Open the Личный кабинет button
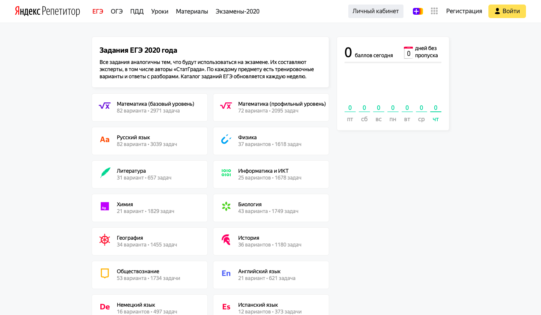Viewport: 541px width, 315px height. tap(376, 11)
